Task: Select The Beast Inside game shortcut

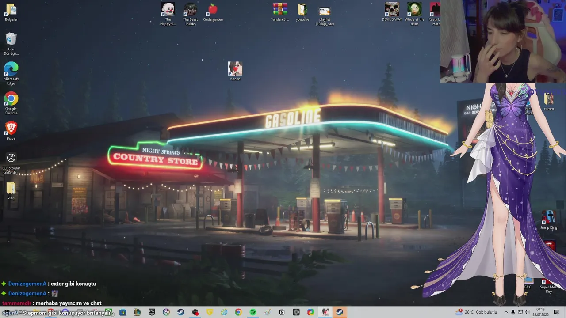Action: (191, 14)
